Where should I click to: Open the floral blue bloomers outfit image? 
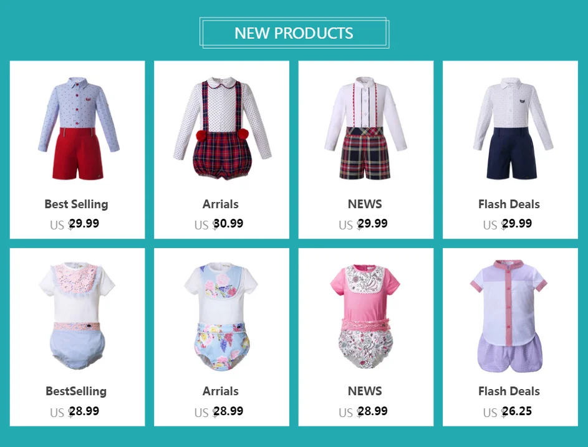point(221,315)
